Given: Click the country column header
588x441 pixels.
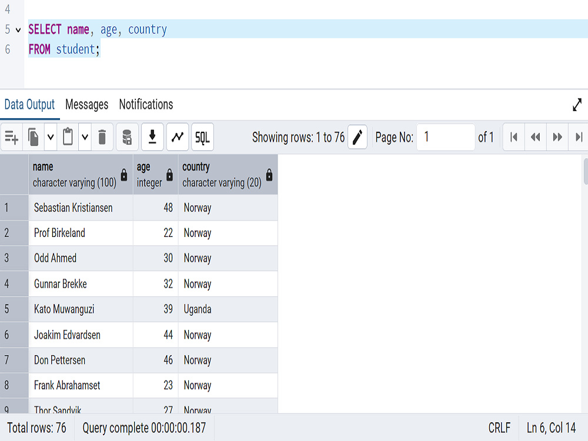Looking at the screenshot, I should (x=228, y=175).
